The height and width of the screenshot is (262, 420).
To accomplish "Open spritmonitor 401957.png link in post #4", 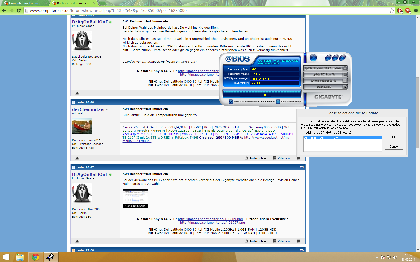I will tap(212, 223).
